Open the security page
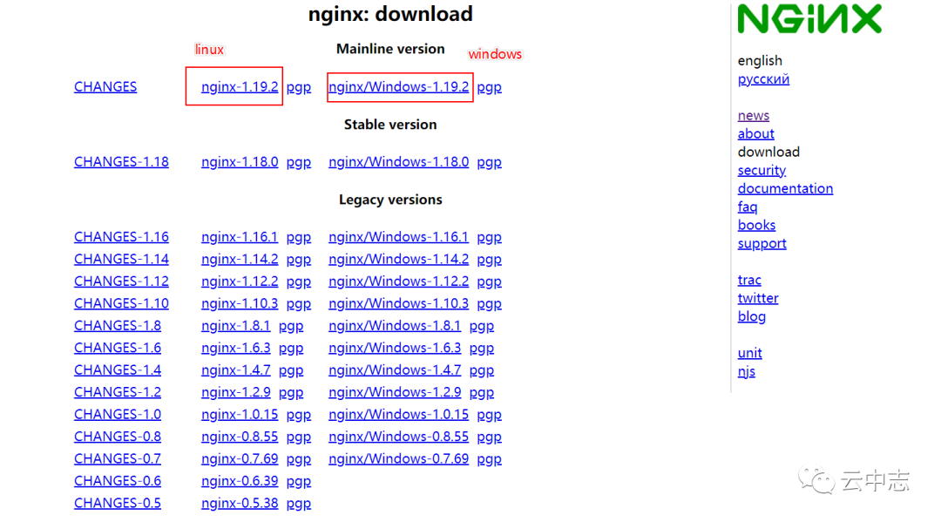 762,171
